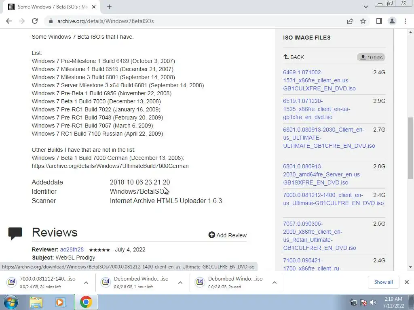Click the vertical scrollbar thumb
This screenshot has width=414, height=310.
point(411,148)
